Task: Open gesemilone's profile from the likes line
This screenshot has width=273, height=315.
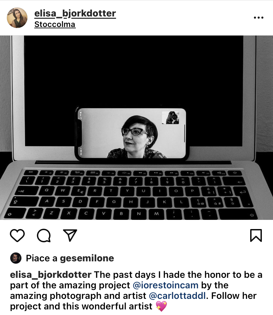Action: (87, 258)
